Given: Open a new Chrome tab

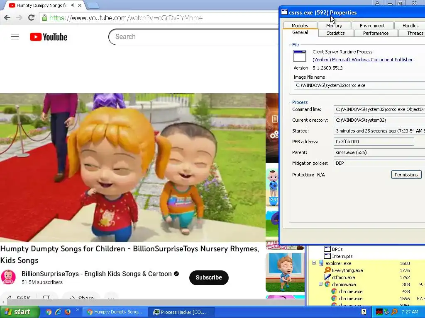Looking at the screenshot, I should pos(93,5).
